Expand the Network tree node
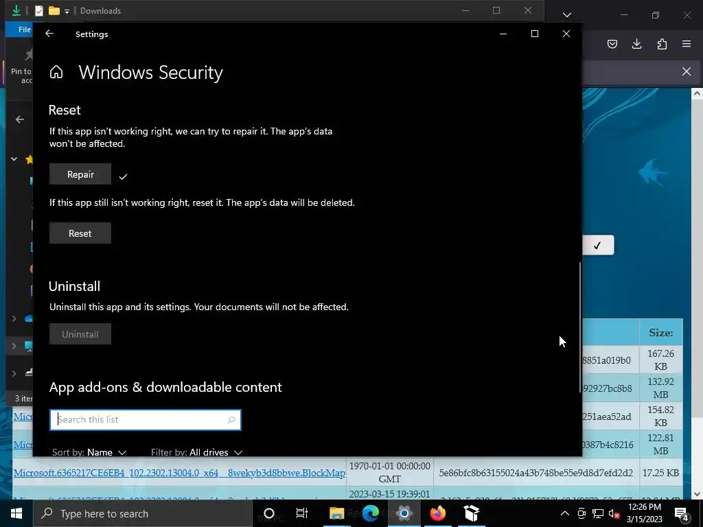Screen dimensions: 703x527 pos(14,373)
